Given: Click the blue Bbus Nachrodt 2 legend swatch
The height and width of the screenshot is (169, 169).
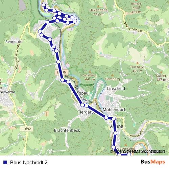Looking at the screenshot, I should coord(5,162).
